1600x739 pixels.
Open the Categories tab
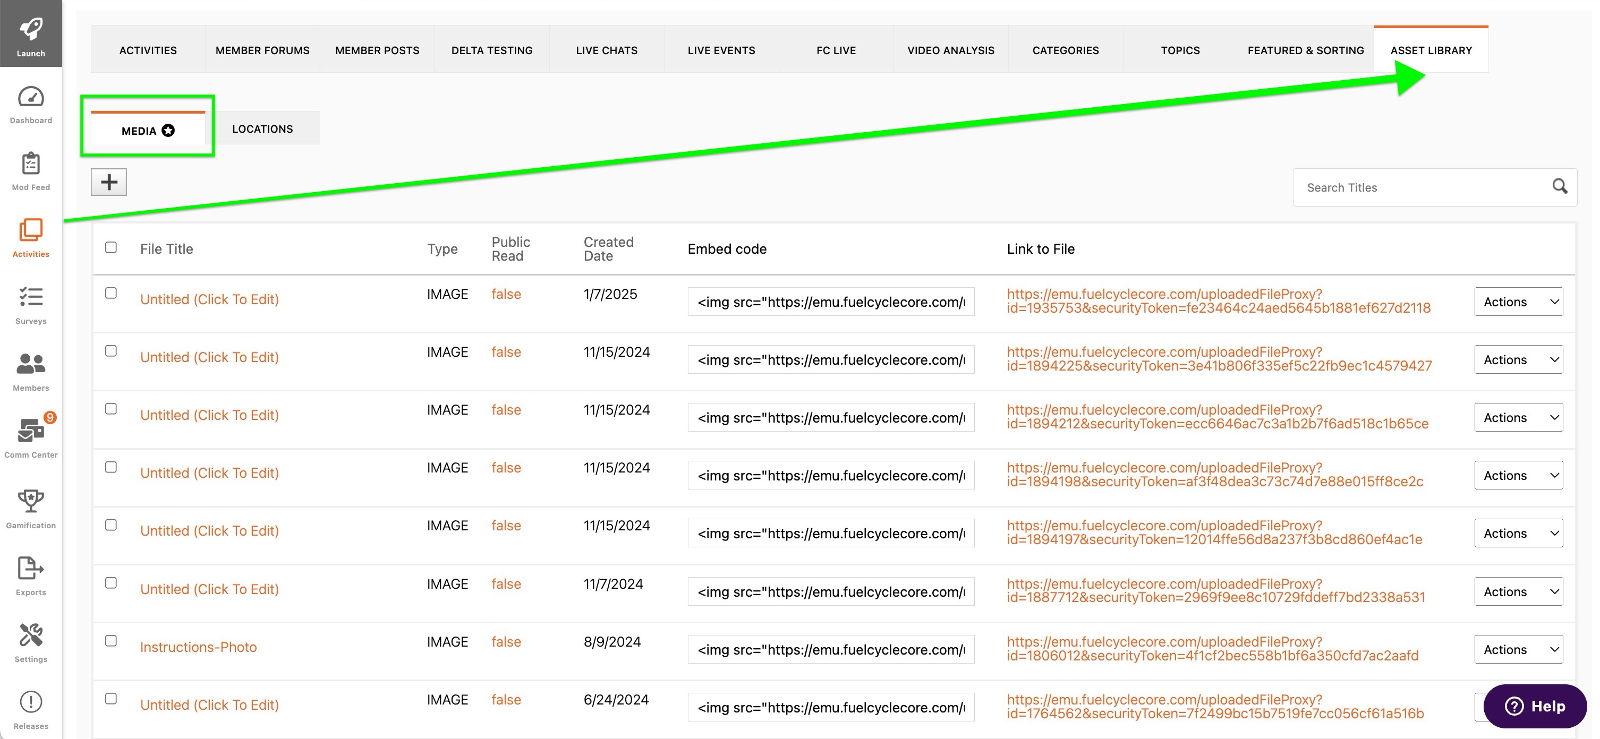[1065, 50]
